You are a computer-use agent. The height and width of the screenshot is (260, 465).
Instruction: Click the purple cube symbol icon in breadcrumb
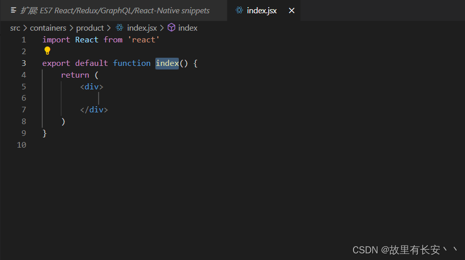pyautogui.click(x=171, y=28)
